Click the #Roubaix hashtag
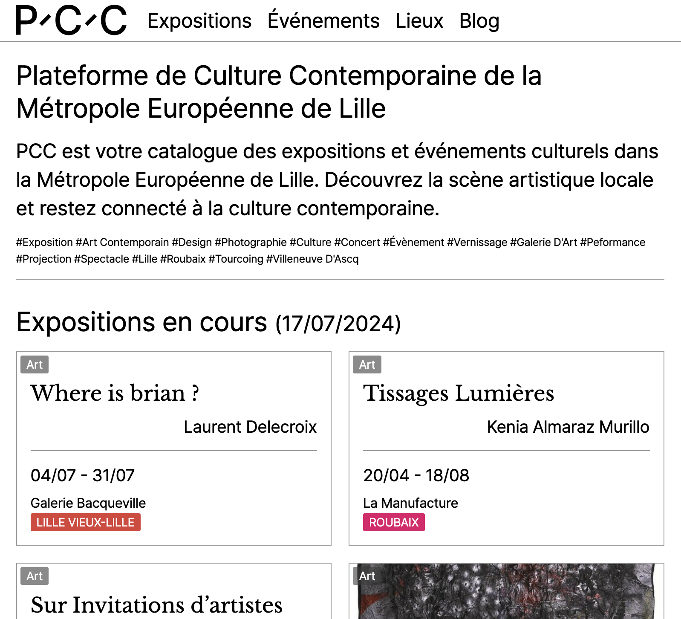This screenshot has height=619, width=681. point(183,259)
